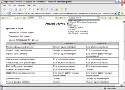
Task: Go to the Home page icon
Action: (x=24, y=9)
